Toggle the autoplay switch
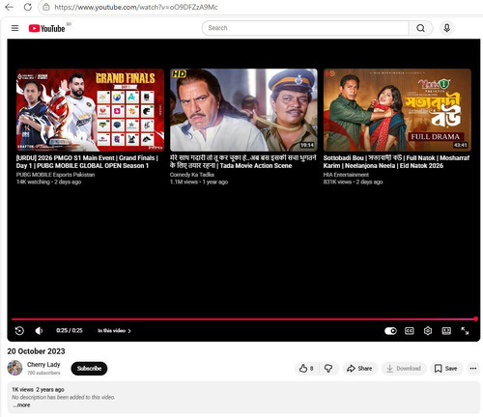This screenshot has width=483, height=417. tap(390, 331)
